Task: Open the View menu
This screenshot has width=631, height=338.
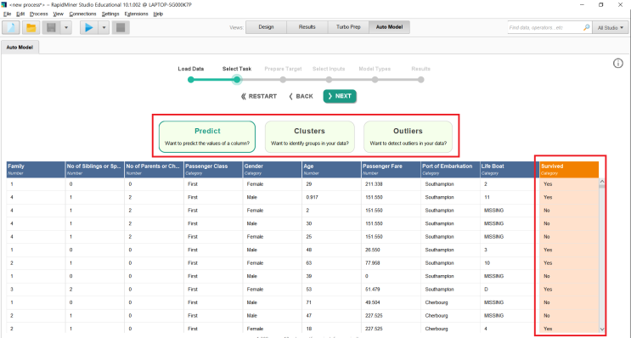Action: point(59,14)
